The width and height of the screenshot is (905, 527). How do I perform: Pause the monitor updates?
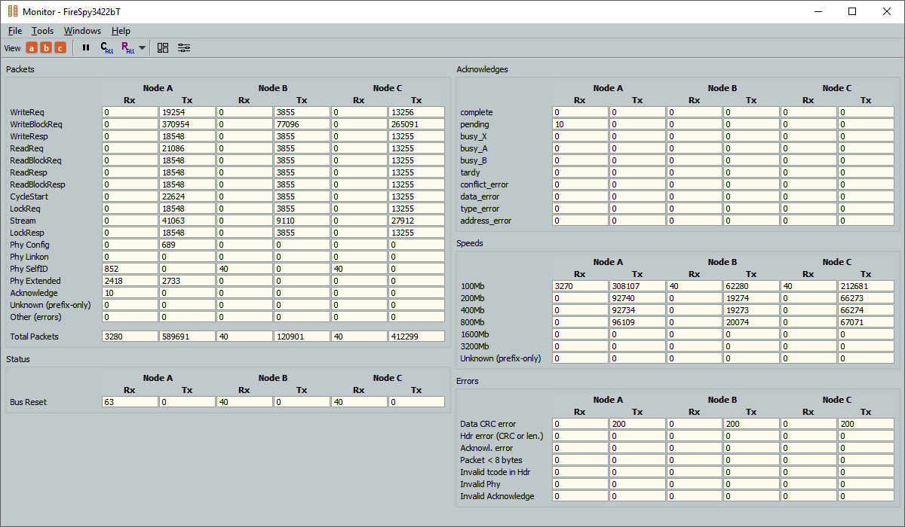(86, 47)
